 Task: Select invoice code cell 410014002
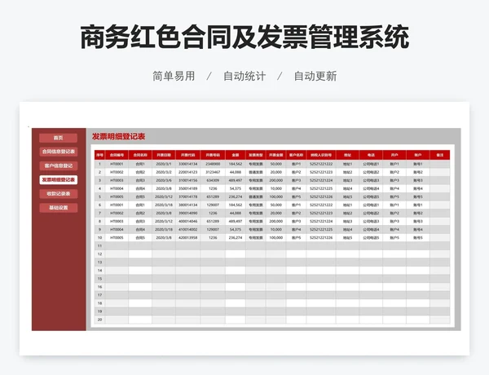(187, 229)
